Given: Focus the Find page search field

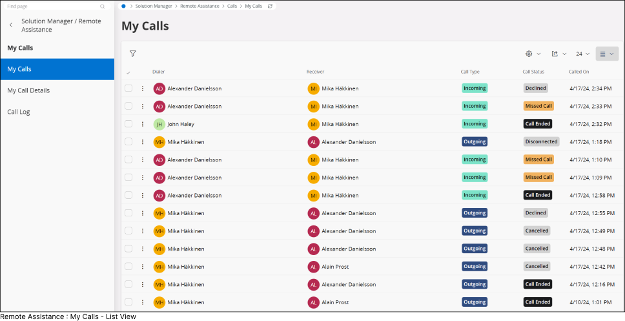Looking at the screenshot, I should [52, 6].
